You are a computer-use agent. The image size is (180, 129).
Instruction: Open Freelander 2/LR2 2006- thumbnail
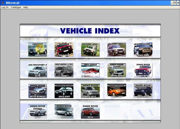(x=64, y=70)
